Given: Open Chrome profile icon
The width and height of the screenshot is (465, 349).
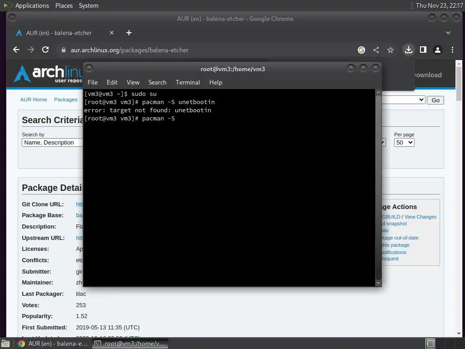Looking at the screenshot, I should pos(437,50).
